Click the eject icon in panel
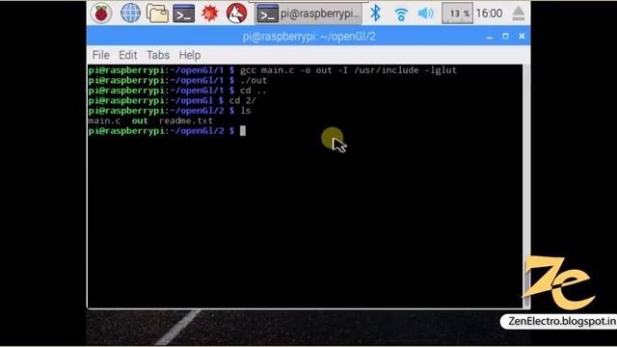617x347 pixels. click(518, 13)
